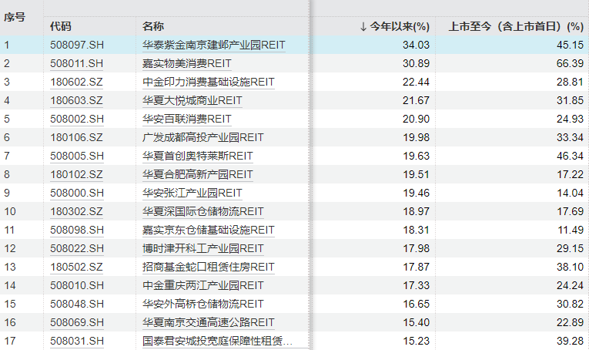Select the 11.49 since-listing value

571,230
